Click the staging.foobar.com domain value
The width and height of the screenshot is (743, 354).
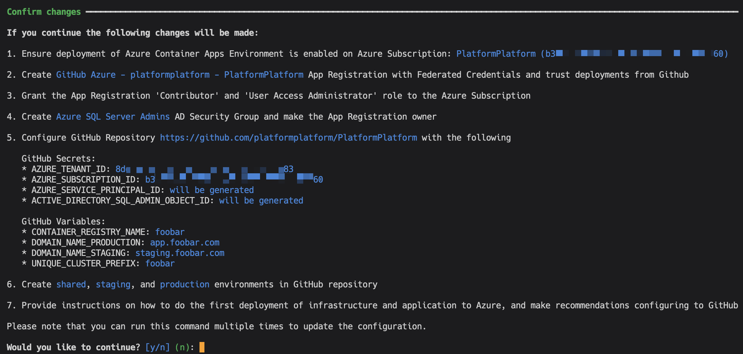pos(179,253)
